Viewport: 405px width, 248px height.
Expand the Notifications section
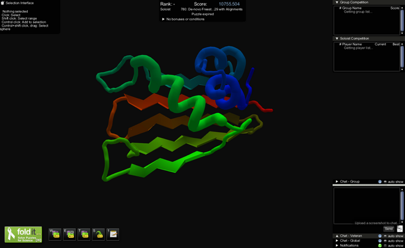(x=337, y=245)
